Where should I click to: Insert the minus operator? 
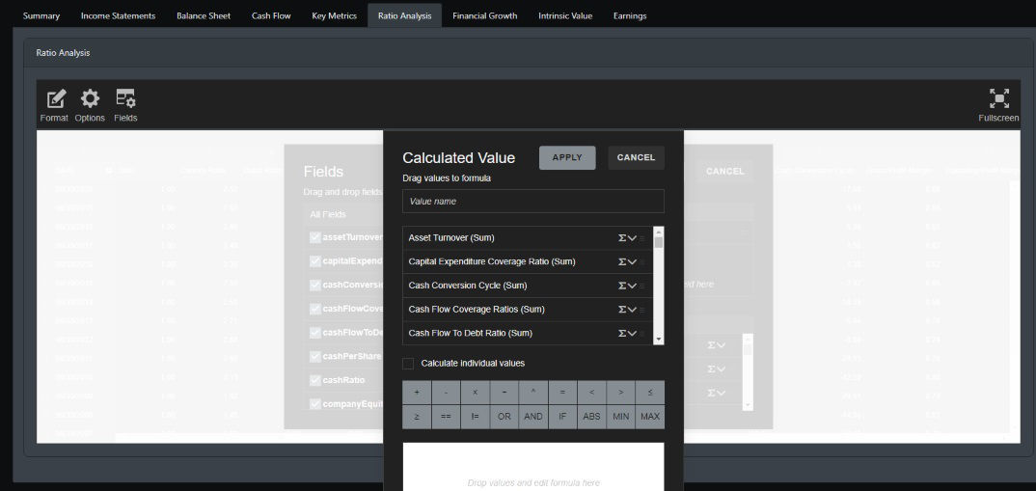pos(446,393)
